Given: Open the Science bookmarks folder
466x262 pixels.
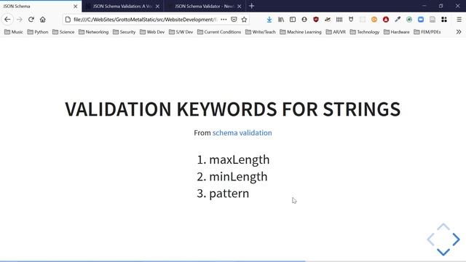Looking at the screenshot, I should coord(63,32).
